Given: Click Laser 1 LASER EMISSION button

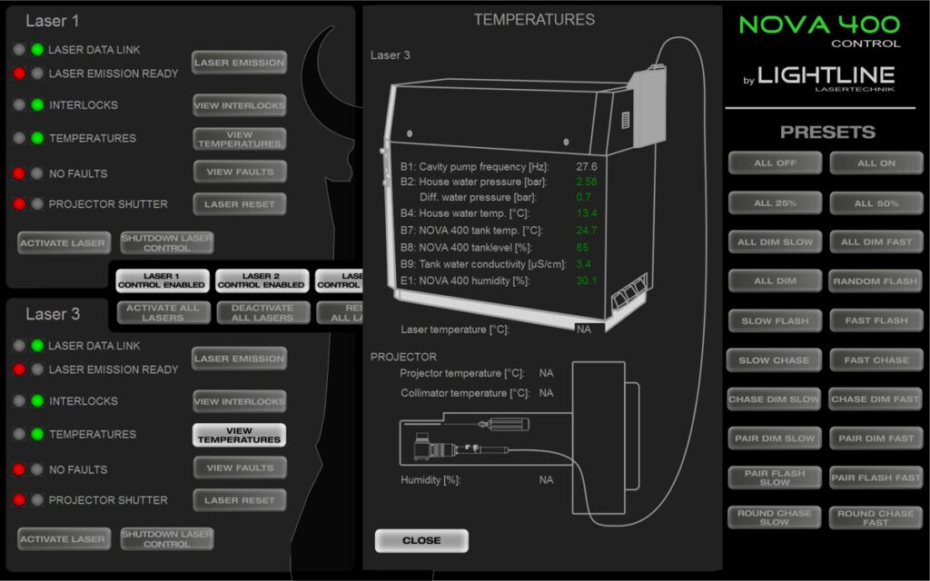Looking at the screenshot, I should tap(240, 63).
